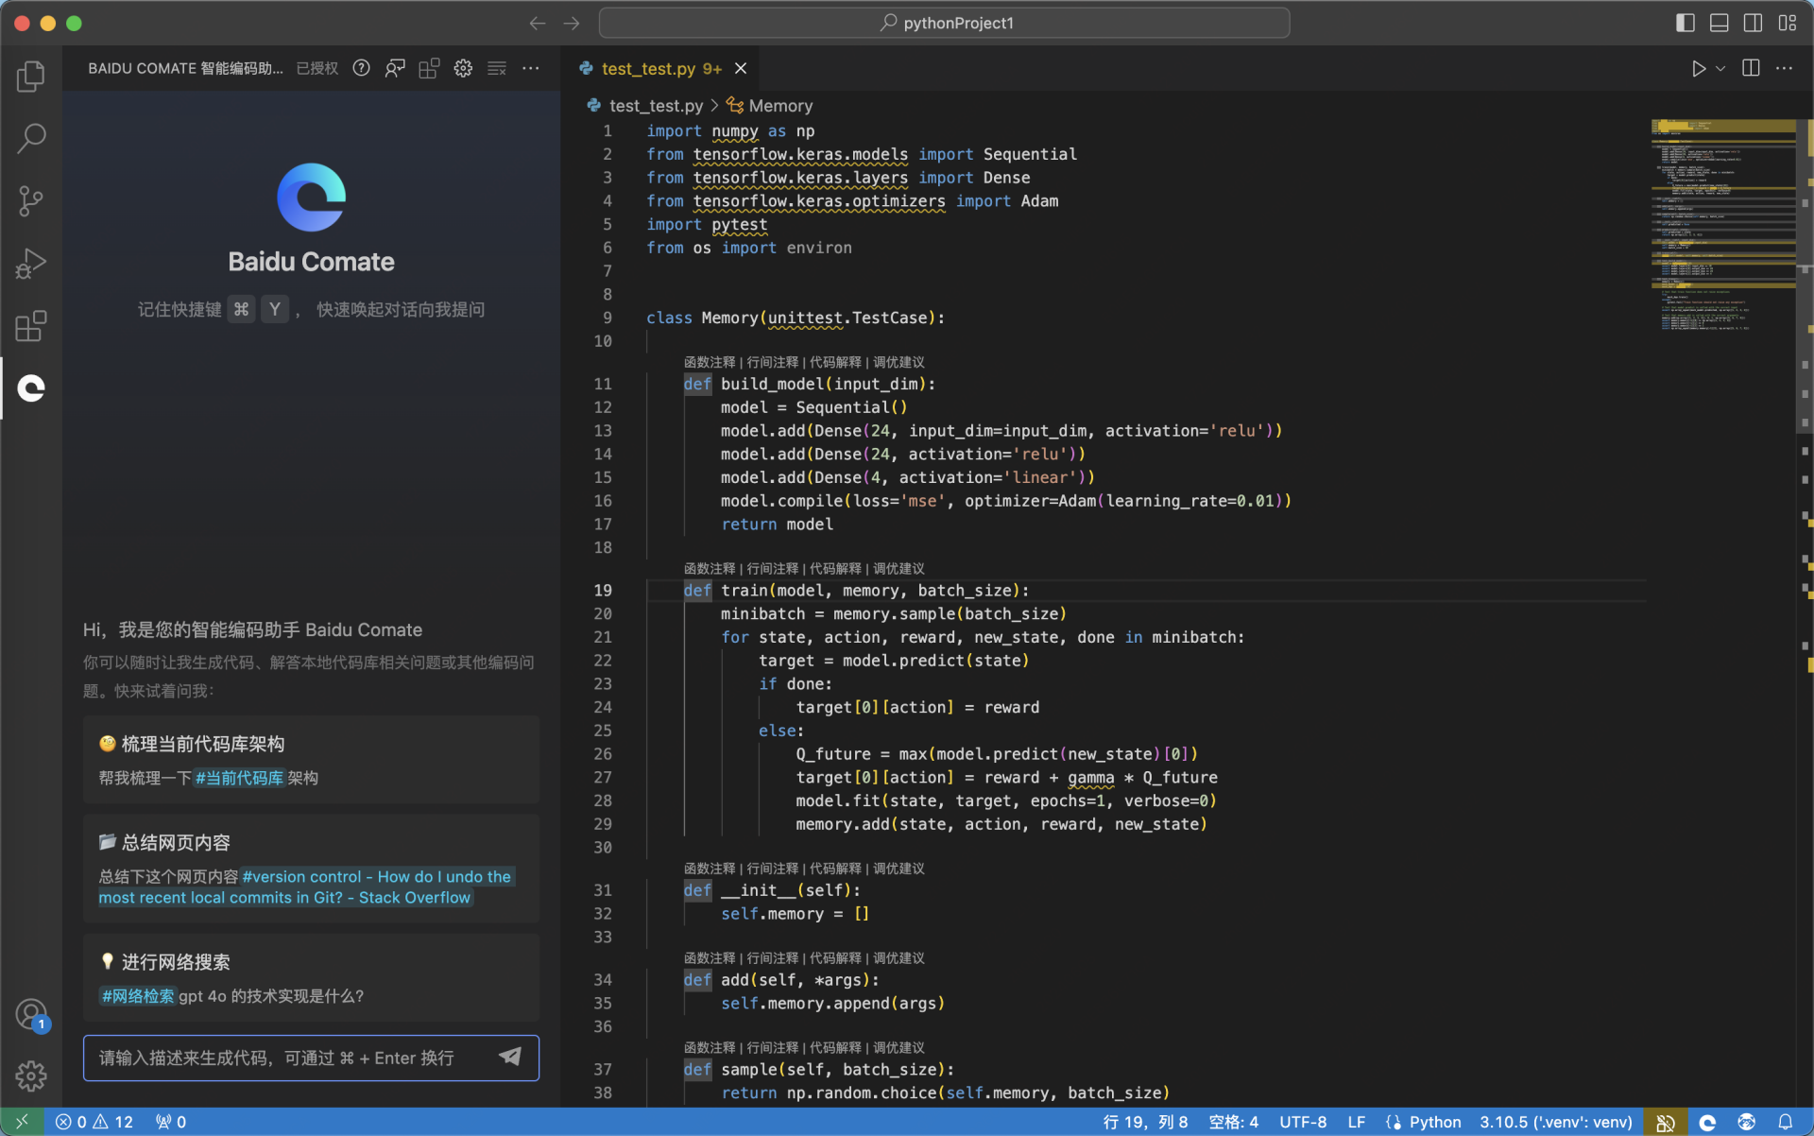Click 函数注释 above __init__ function

click(x=710, y=868)
